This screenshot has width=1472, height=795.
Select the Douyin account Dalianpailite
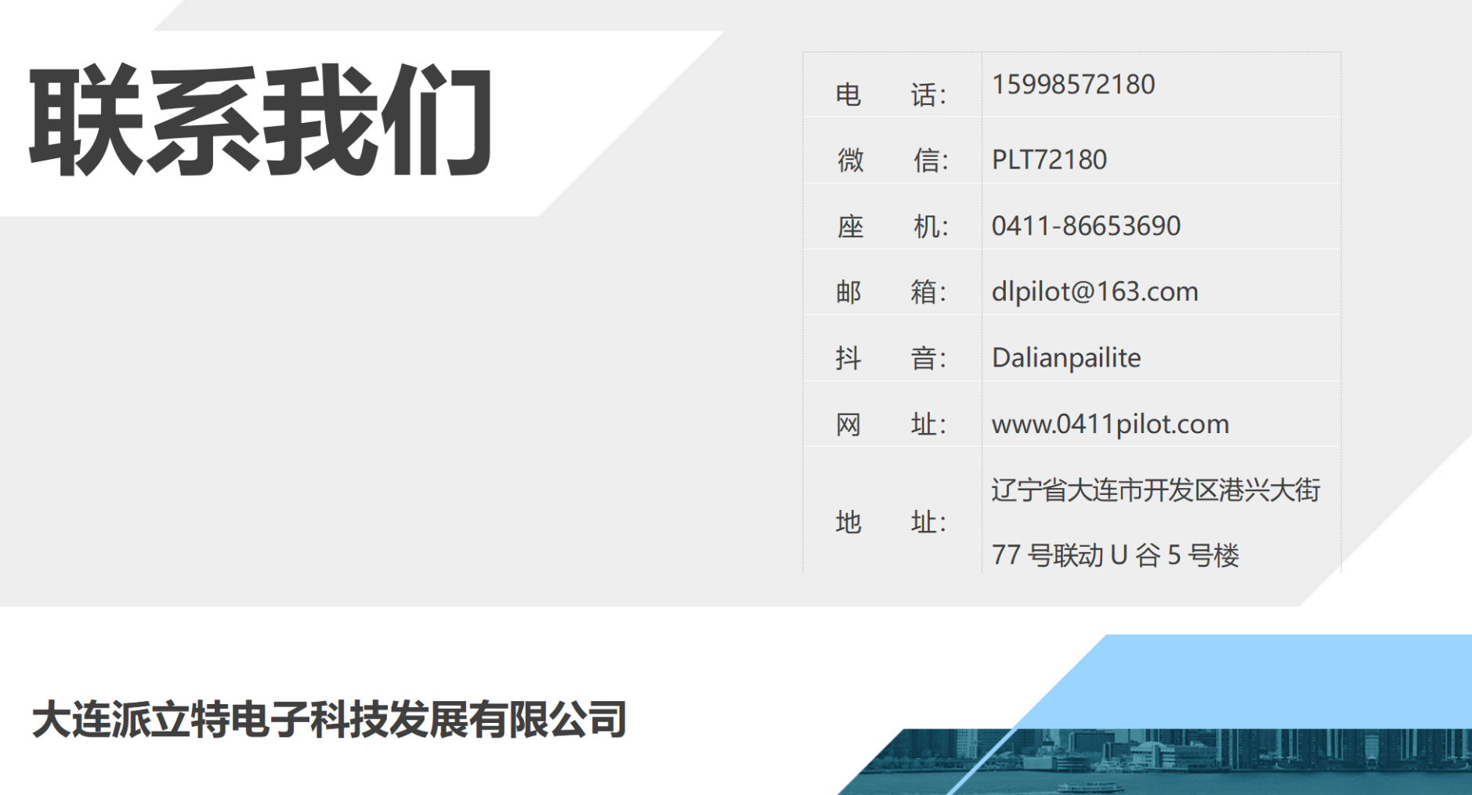(x=1065, y=358)
